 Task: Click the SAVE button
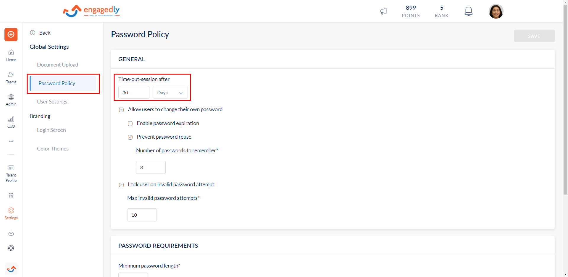[534, 36]
